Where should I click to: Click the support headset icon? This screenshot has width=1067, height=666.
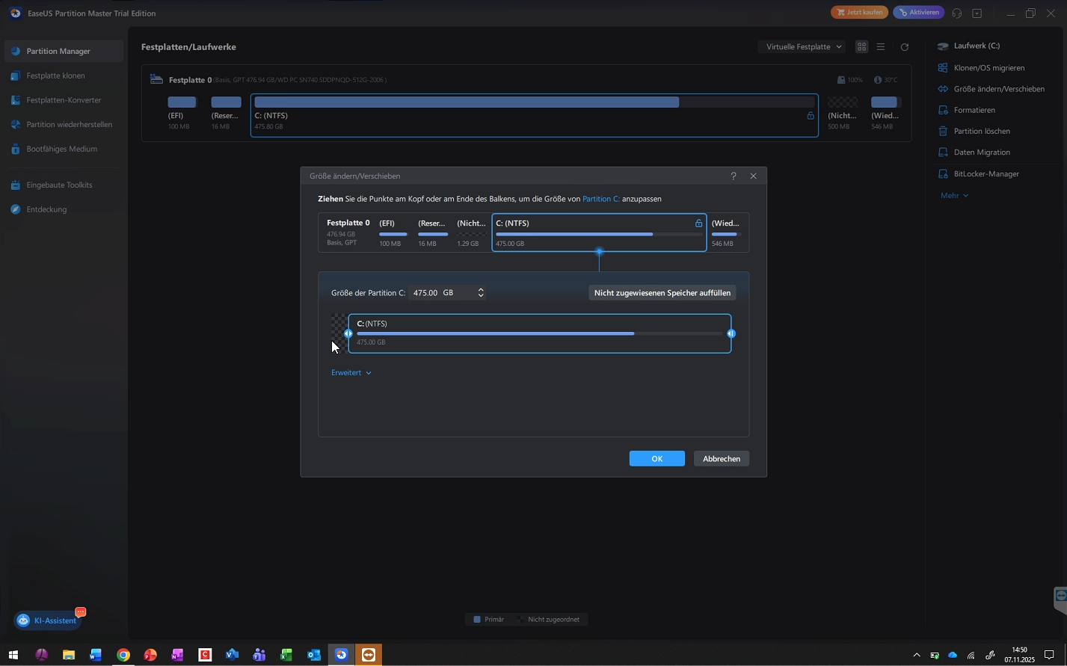point(956,13)
